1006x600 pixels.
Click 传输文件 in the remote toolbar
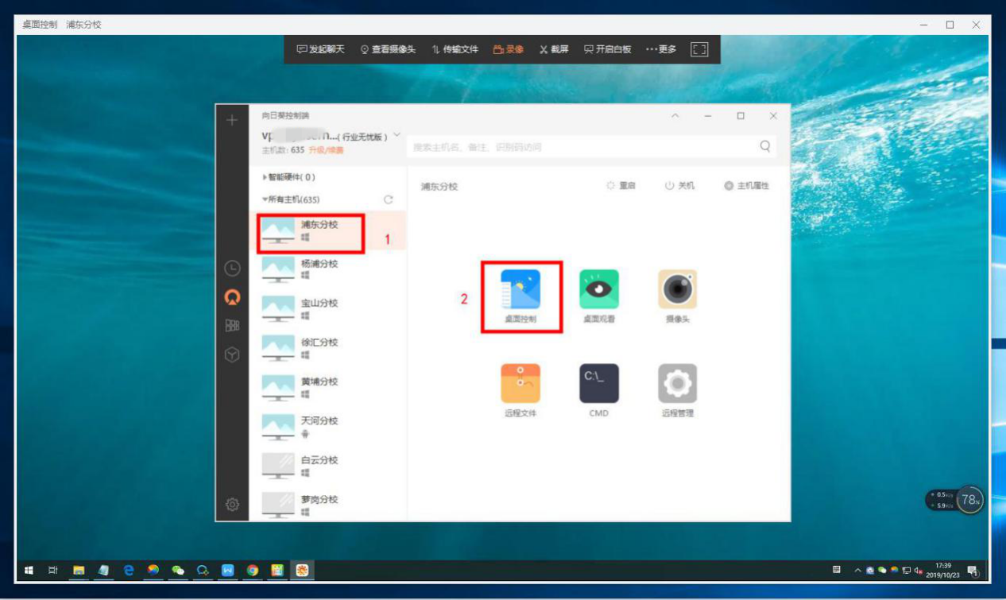tap(455, 49)
